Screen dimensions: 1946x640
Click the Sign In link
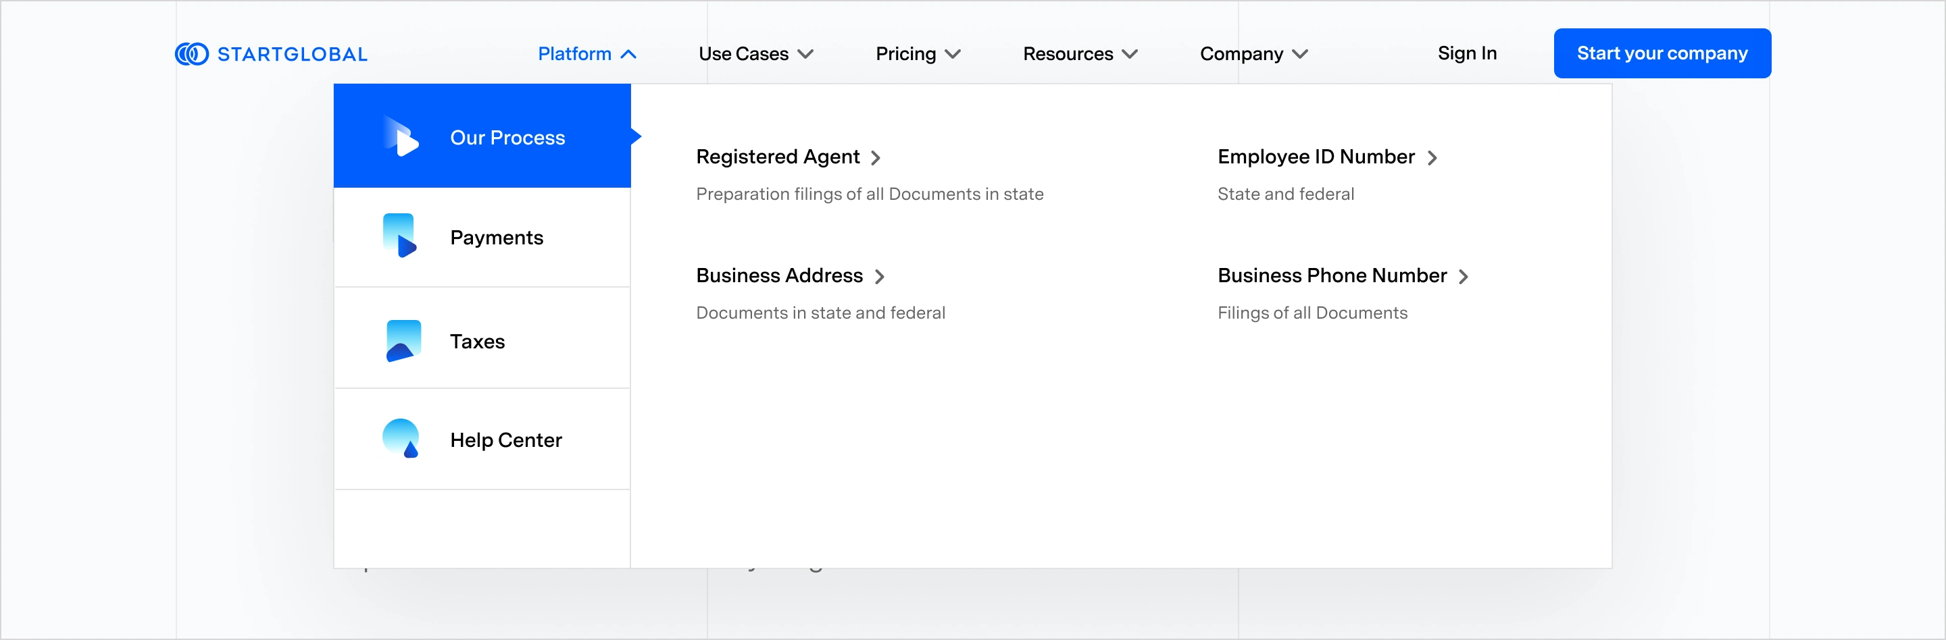coord(1466,53)
